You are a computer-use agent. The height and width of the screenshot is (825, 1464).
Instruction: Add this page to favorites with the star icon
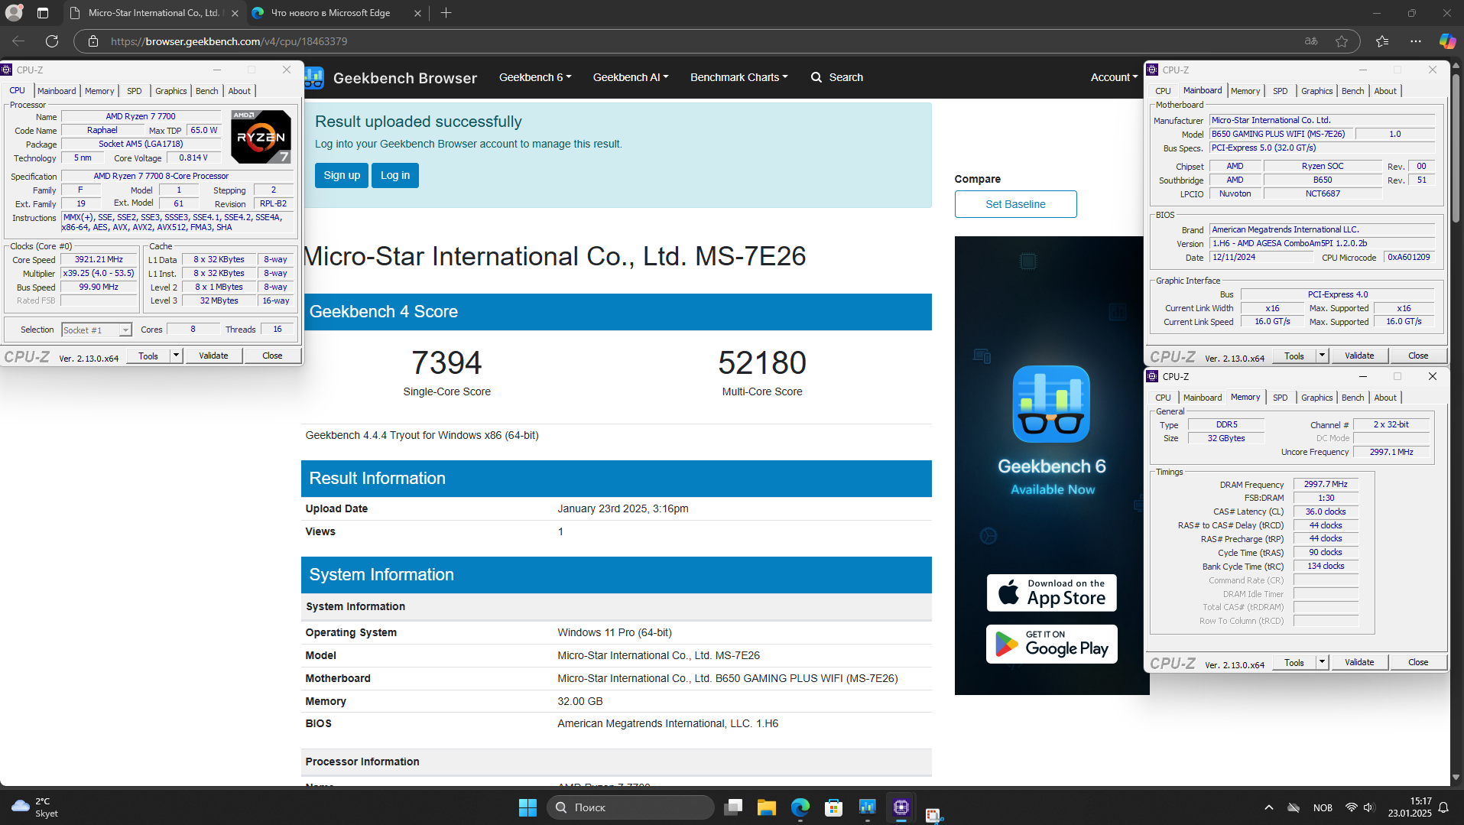(1342, 41)
